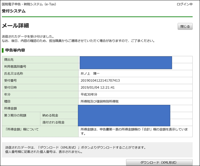Click the notice line starting なお、後日
The image size is (200, 166).
pos(78,41)
